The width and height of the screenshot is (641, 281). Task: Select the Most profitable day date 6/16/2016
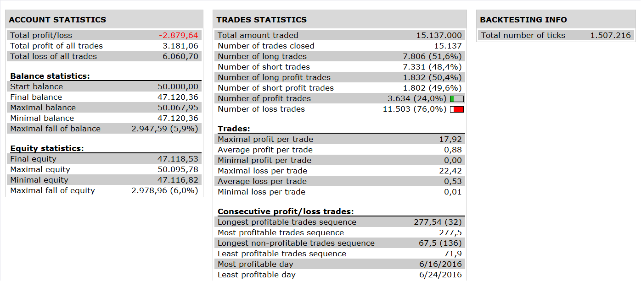point(440,264)
